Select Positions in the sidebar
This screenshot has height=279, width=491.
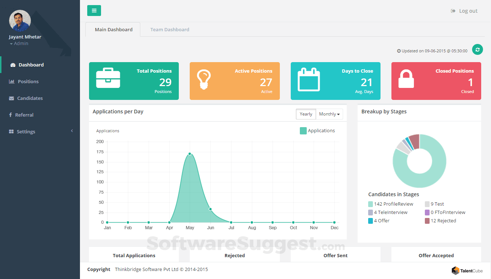pos(28,81)
